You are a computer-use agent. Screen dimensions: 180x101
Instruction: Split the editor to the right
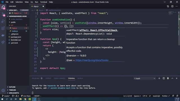tap(172, 6)
